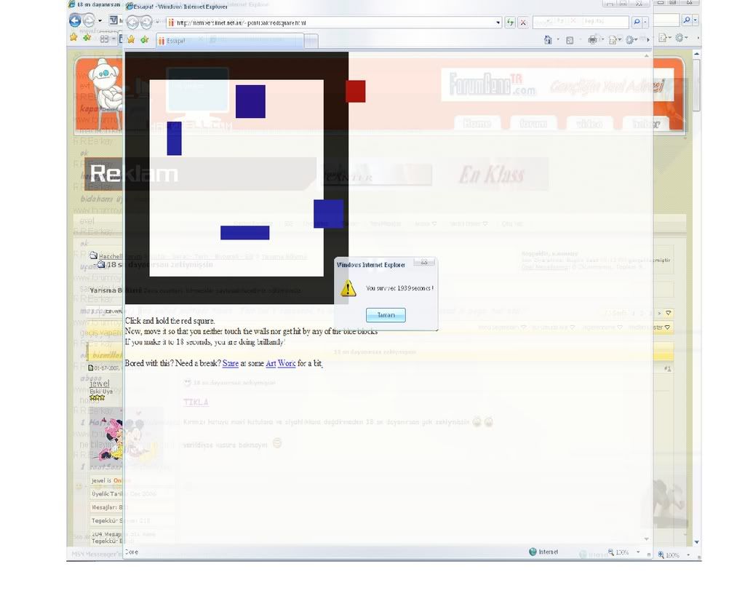Viewport: 745px width, 596px height.
Task: Open address bar dropdown arrow in Escapa! window
Action: point(498,23)
